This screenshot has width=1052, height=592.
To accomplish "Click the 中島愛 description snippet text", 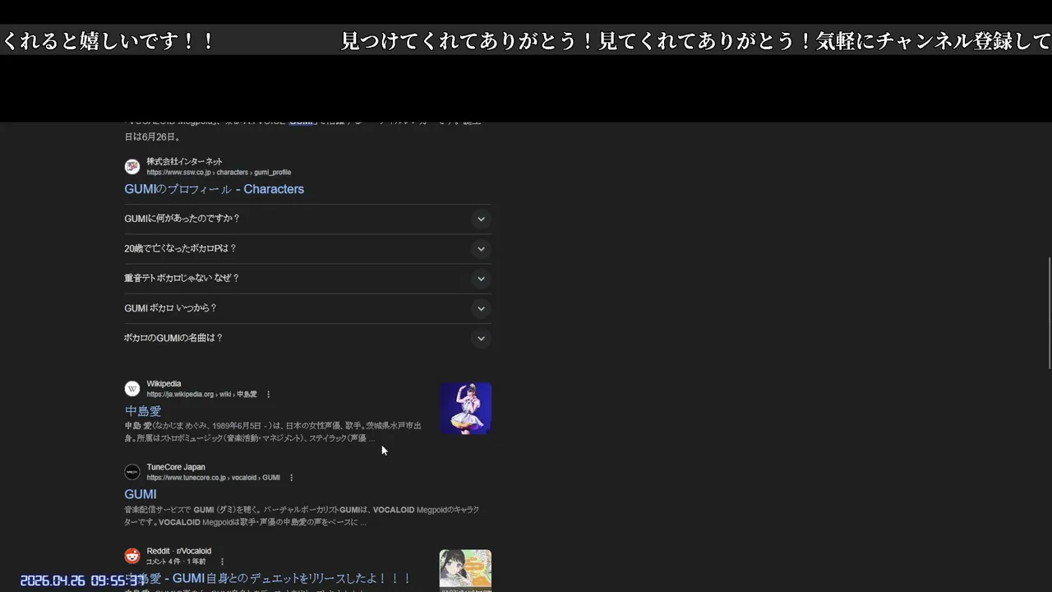I will (273, 432).
